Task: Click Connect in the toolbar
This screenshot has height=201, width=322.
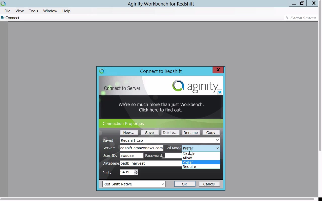Action: tap(10, 18)
